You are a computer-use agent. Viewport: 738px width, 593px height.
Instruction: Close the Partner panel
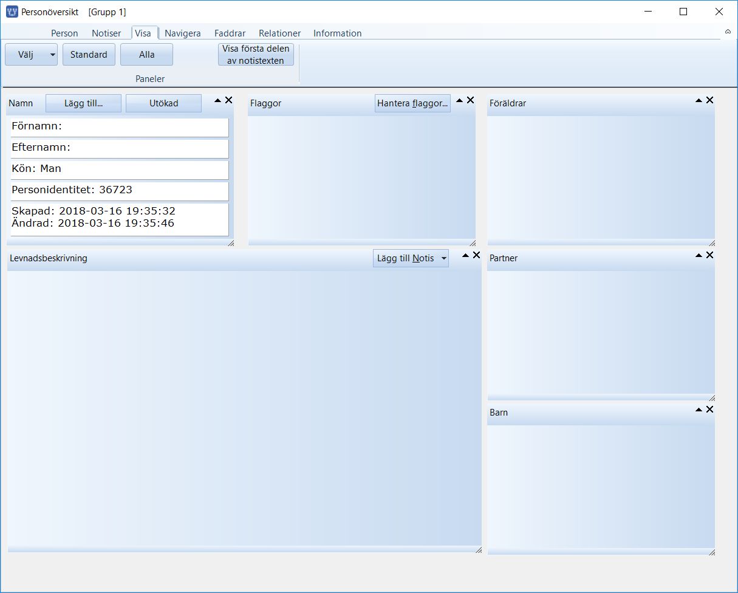pos(709,255)
